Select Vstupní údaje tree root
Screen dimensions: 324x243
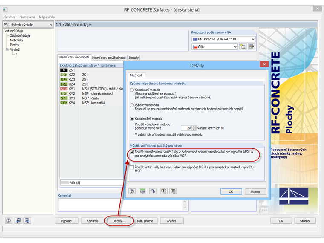(x=14, y=31)
